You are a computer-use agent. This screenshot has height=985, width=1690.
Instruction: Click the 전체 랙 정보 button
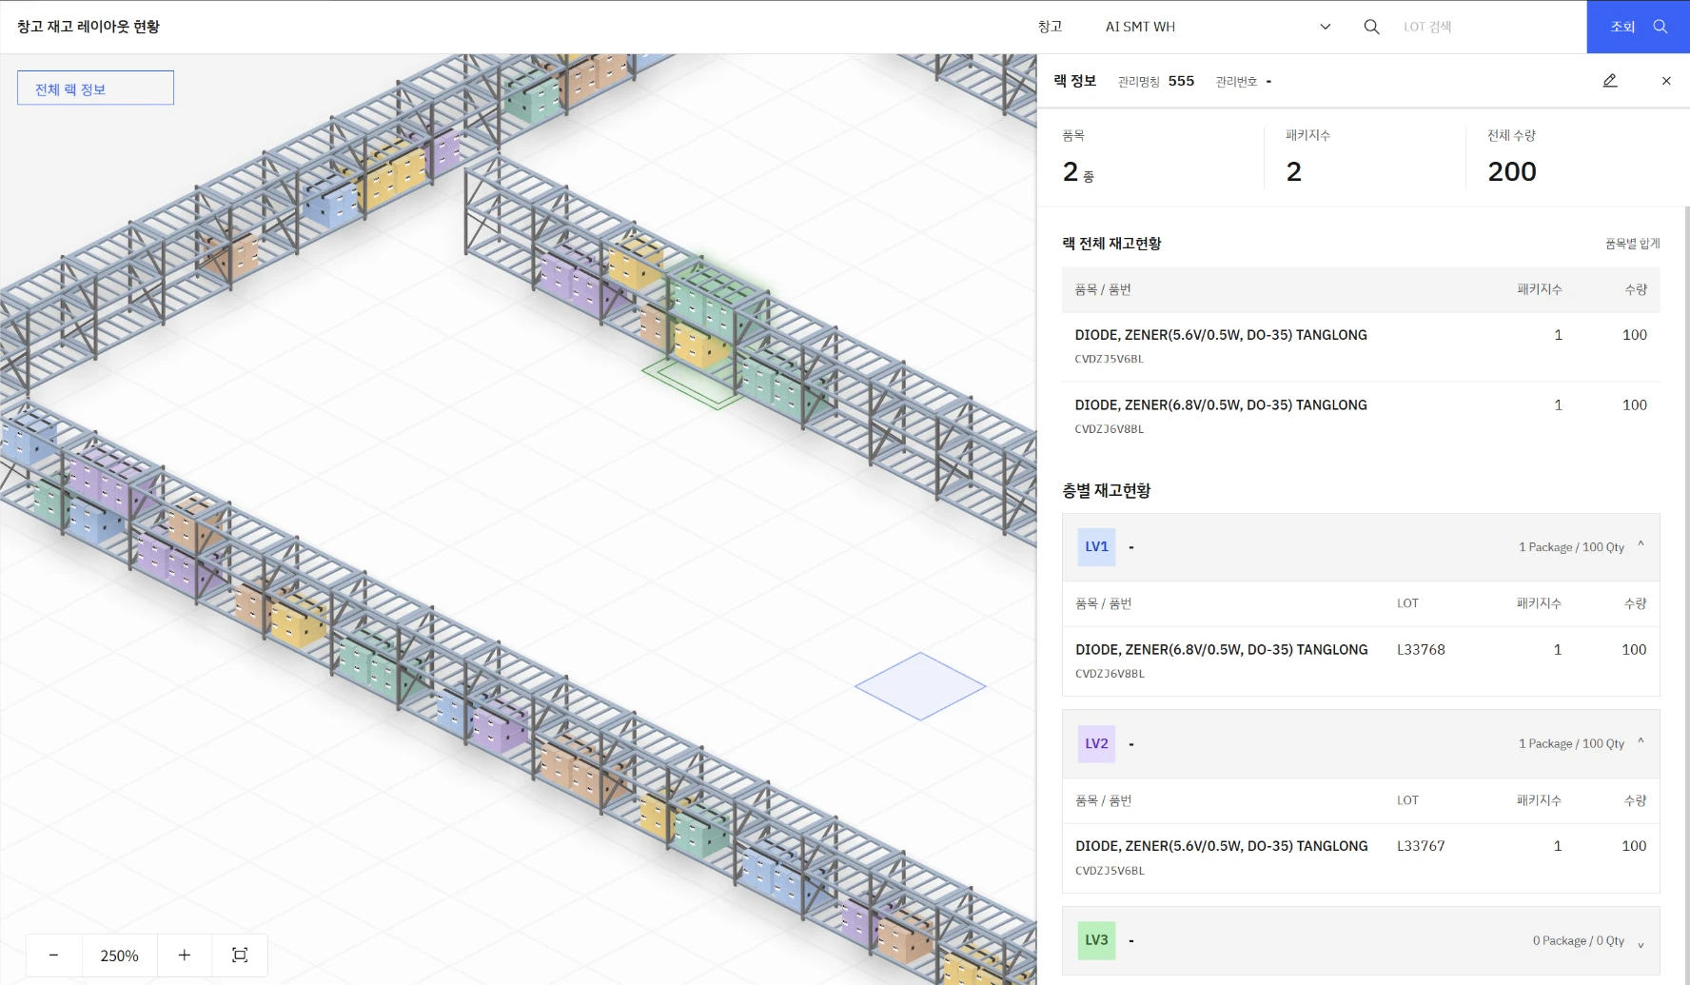point(95,89)
